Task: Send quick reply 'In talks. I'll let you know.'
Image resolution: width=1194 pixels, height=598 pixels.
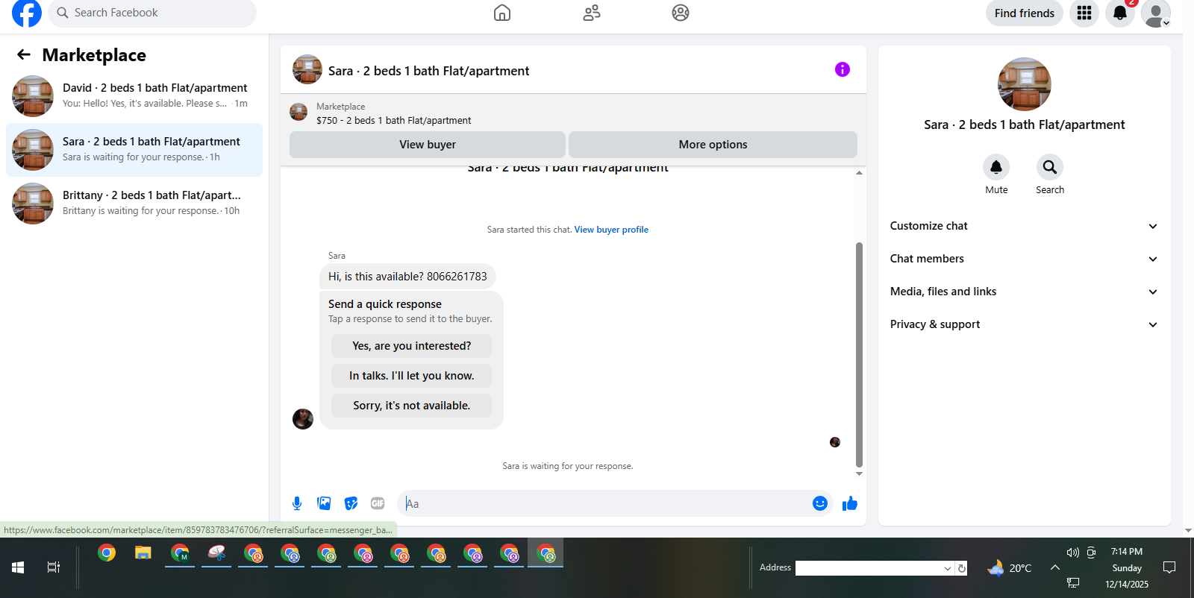Action: pos(411,376)
